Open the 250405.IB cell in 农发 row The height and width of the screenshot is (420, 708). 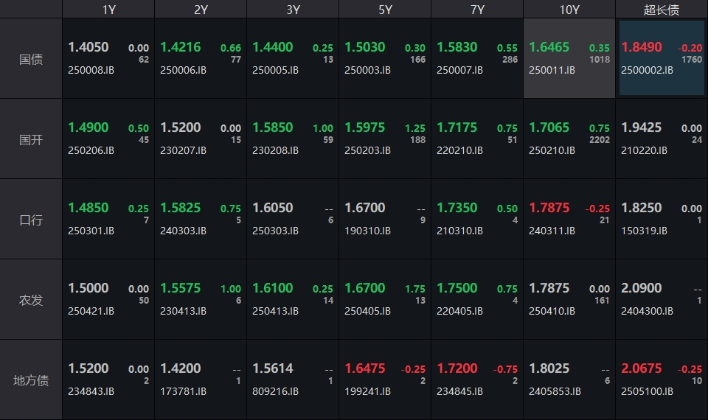pos(384,299)
